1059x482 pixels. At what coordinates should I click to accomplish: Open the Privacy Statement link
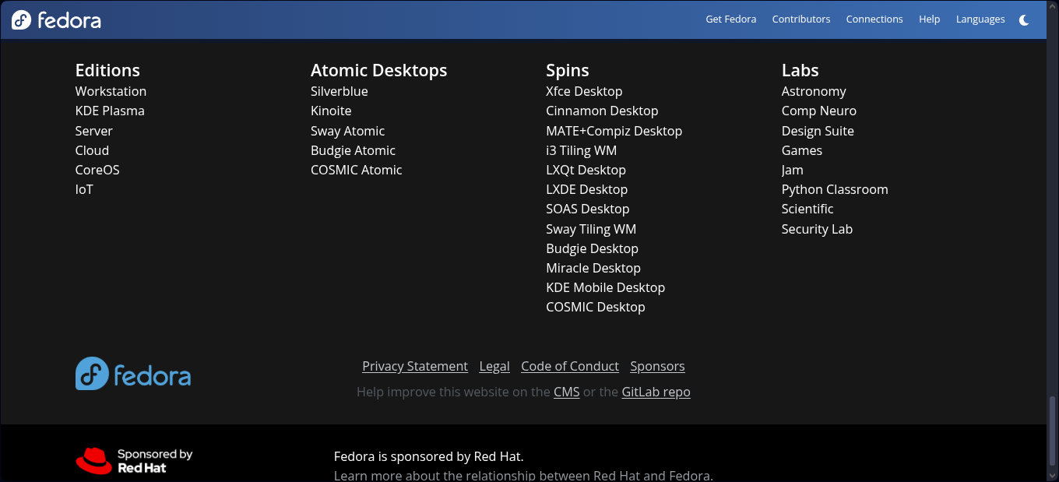[x=415, y=366]
